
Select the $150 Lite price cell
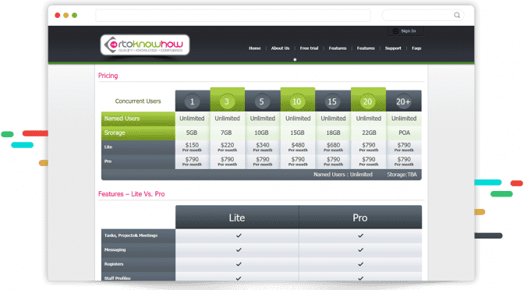click(x=192, y=147)
